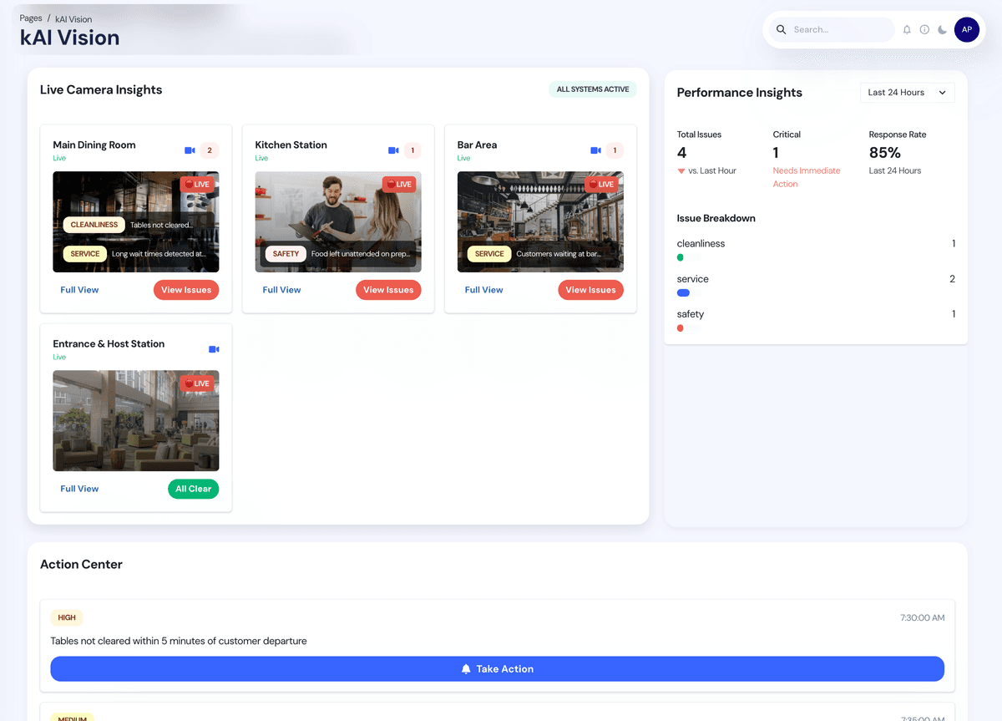
Task: Click the Total Issues value '4'
Action: coord(682,153)
